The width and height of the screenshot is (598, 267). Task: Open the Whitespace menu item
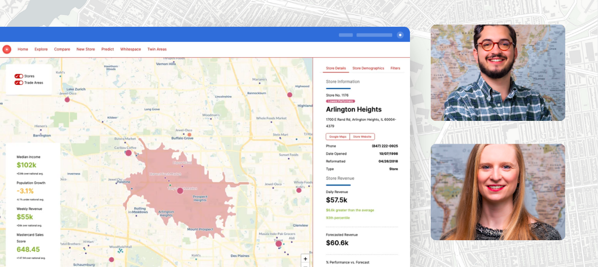[131, 49]
